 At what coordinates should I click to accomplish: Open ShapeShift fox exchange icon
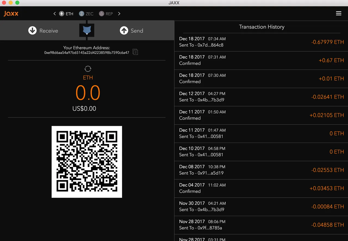(x=87, y=30)
